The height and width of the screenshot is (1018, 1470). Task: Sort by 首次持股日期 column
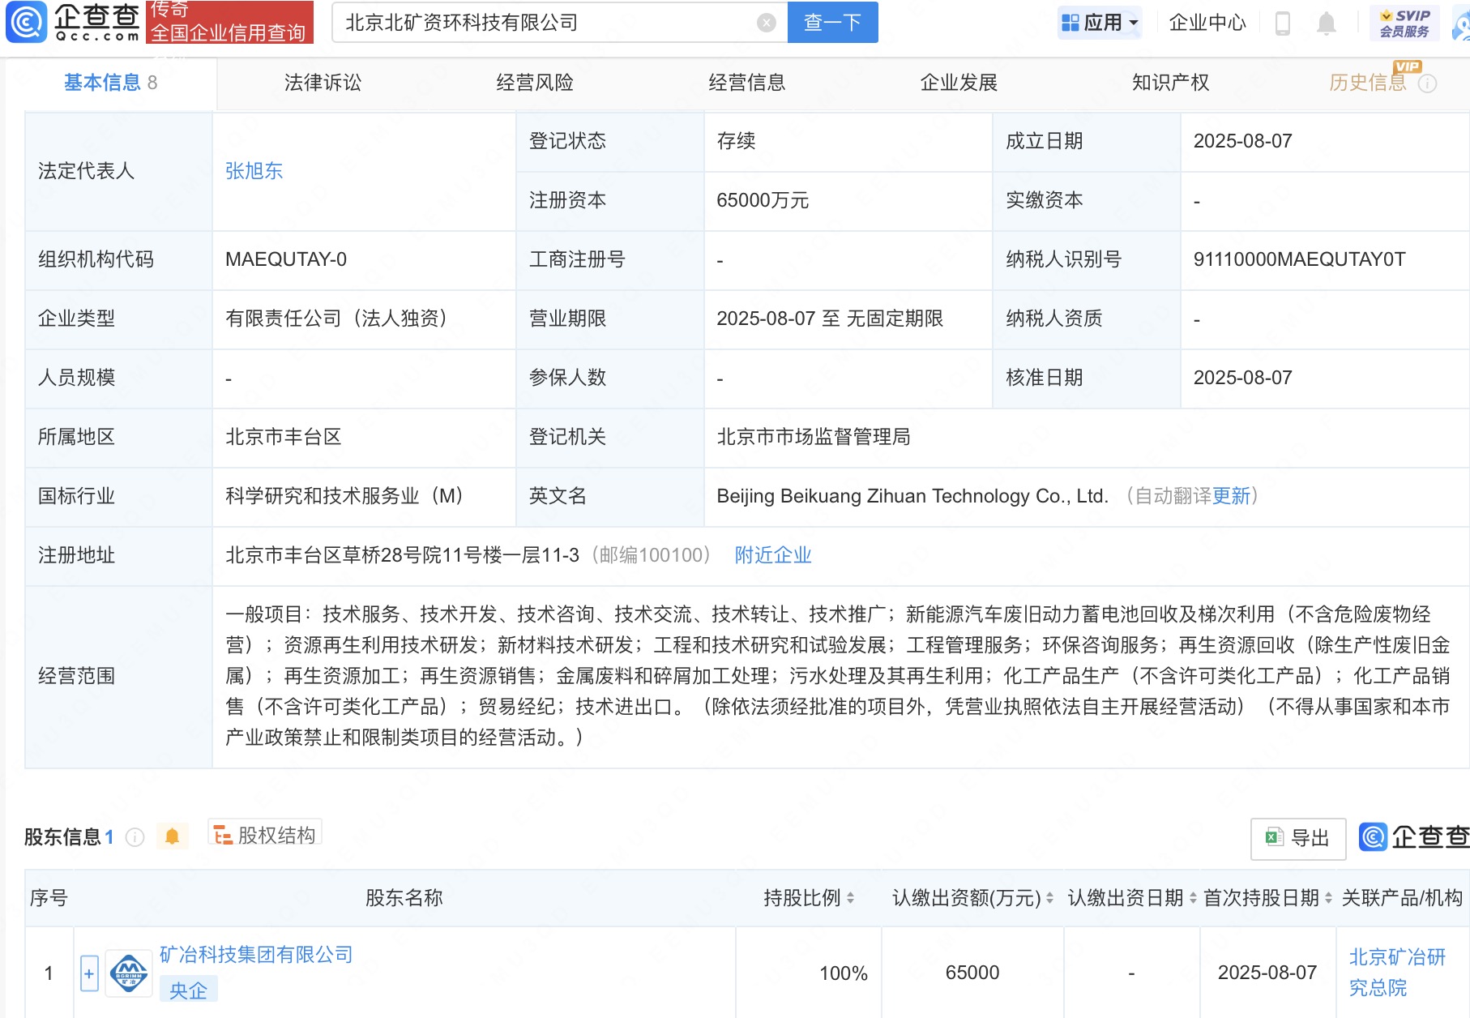[x=1328, y=898]
